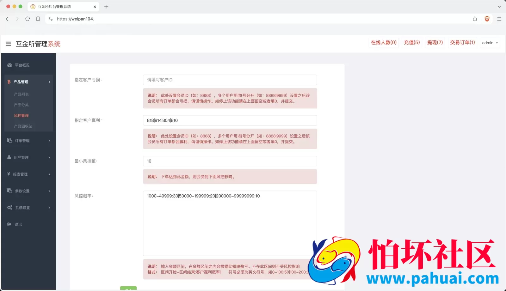Click the 指定客户赢利 input field
Image resolution: width=506 pixels, height=291 pixels.
(230, 120)
